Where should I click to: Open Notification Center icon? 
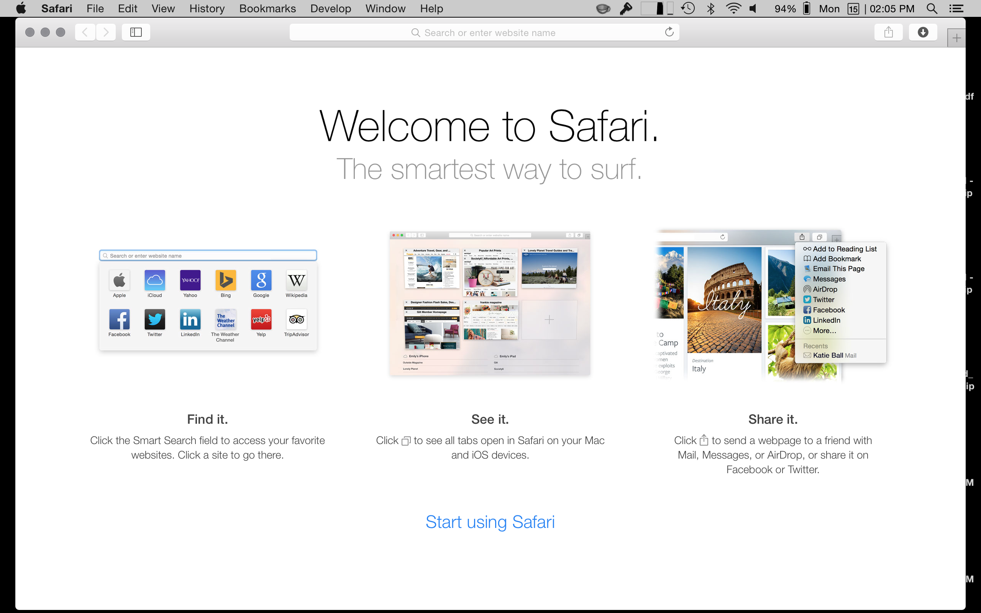coord(957,8)
